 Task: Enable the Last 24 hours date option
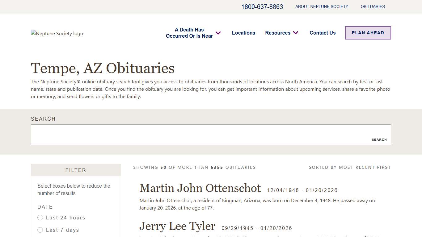40,218
